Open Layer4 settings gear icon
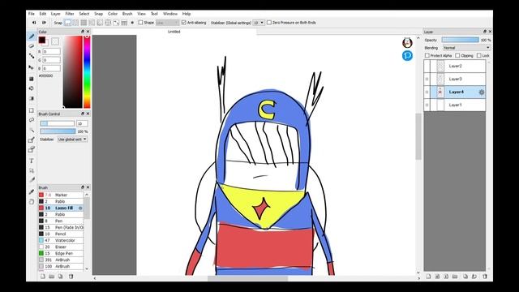The image size is (519, 292). [481, 92]
